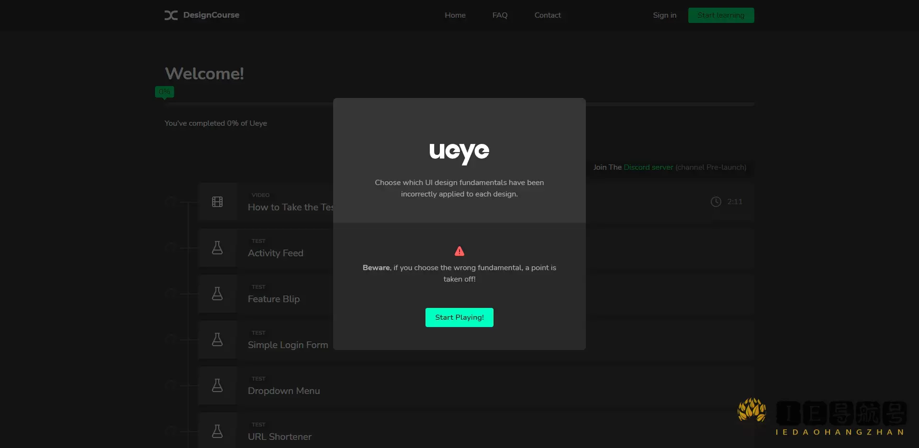The height and width of the screenshot is (448, 919).
Task: Select the flask icon for URL Shortener
Action: [217, 430]
